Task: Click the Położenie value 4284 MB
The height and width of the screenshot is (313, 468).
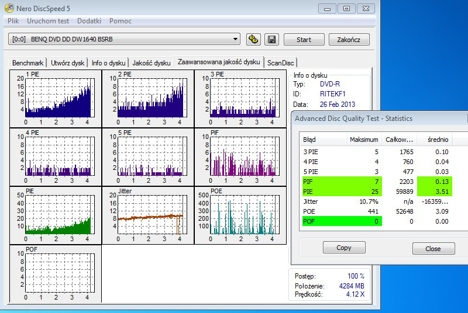Action: tap(352, 286)
